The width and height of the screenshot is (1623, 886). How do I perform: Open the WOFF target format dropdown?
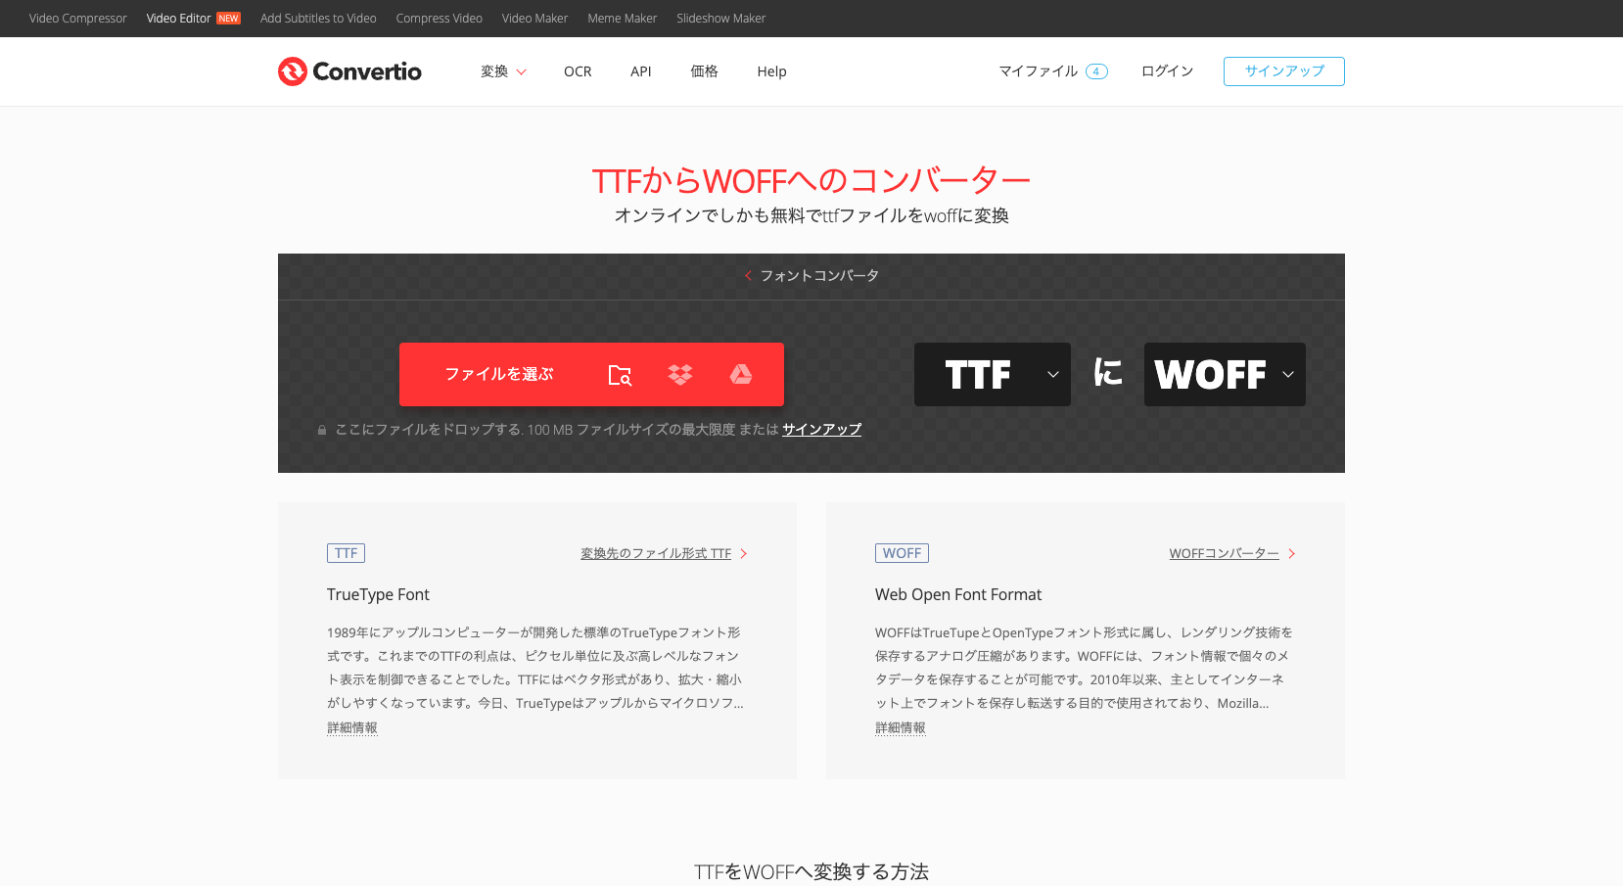coord(1224,374)
